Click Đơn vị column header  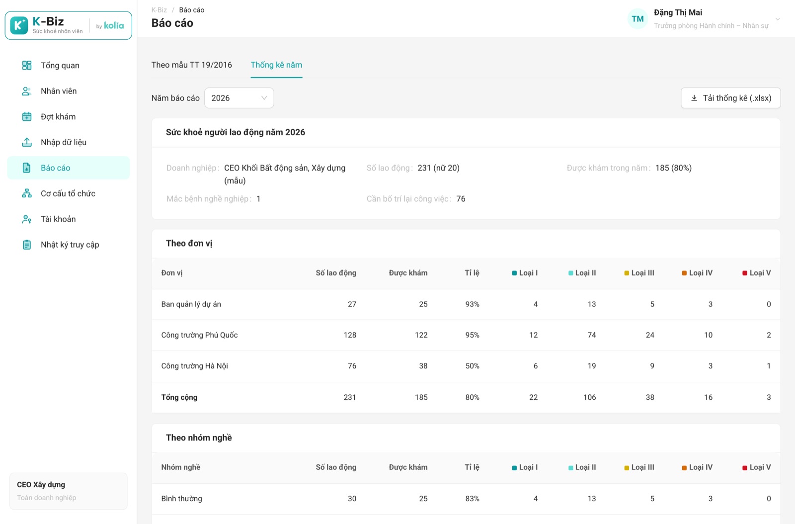click(172, 273)
